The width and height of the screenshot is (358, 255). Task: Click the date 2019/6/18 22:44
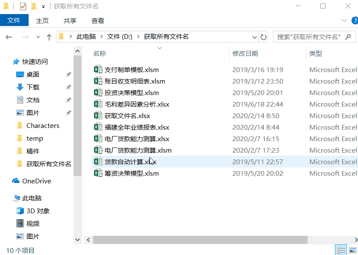(258, 104)
